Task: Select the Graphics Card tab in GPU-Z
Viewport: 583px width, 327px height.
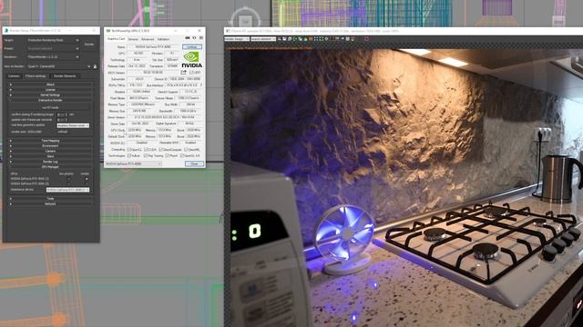Action: point(116,39)
